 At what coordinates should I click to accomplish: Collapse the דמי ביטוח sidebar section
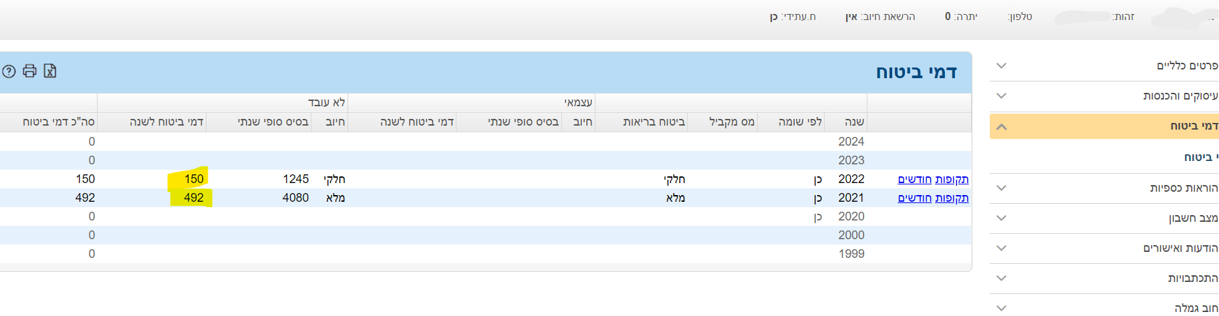pos(1001,126)
